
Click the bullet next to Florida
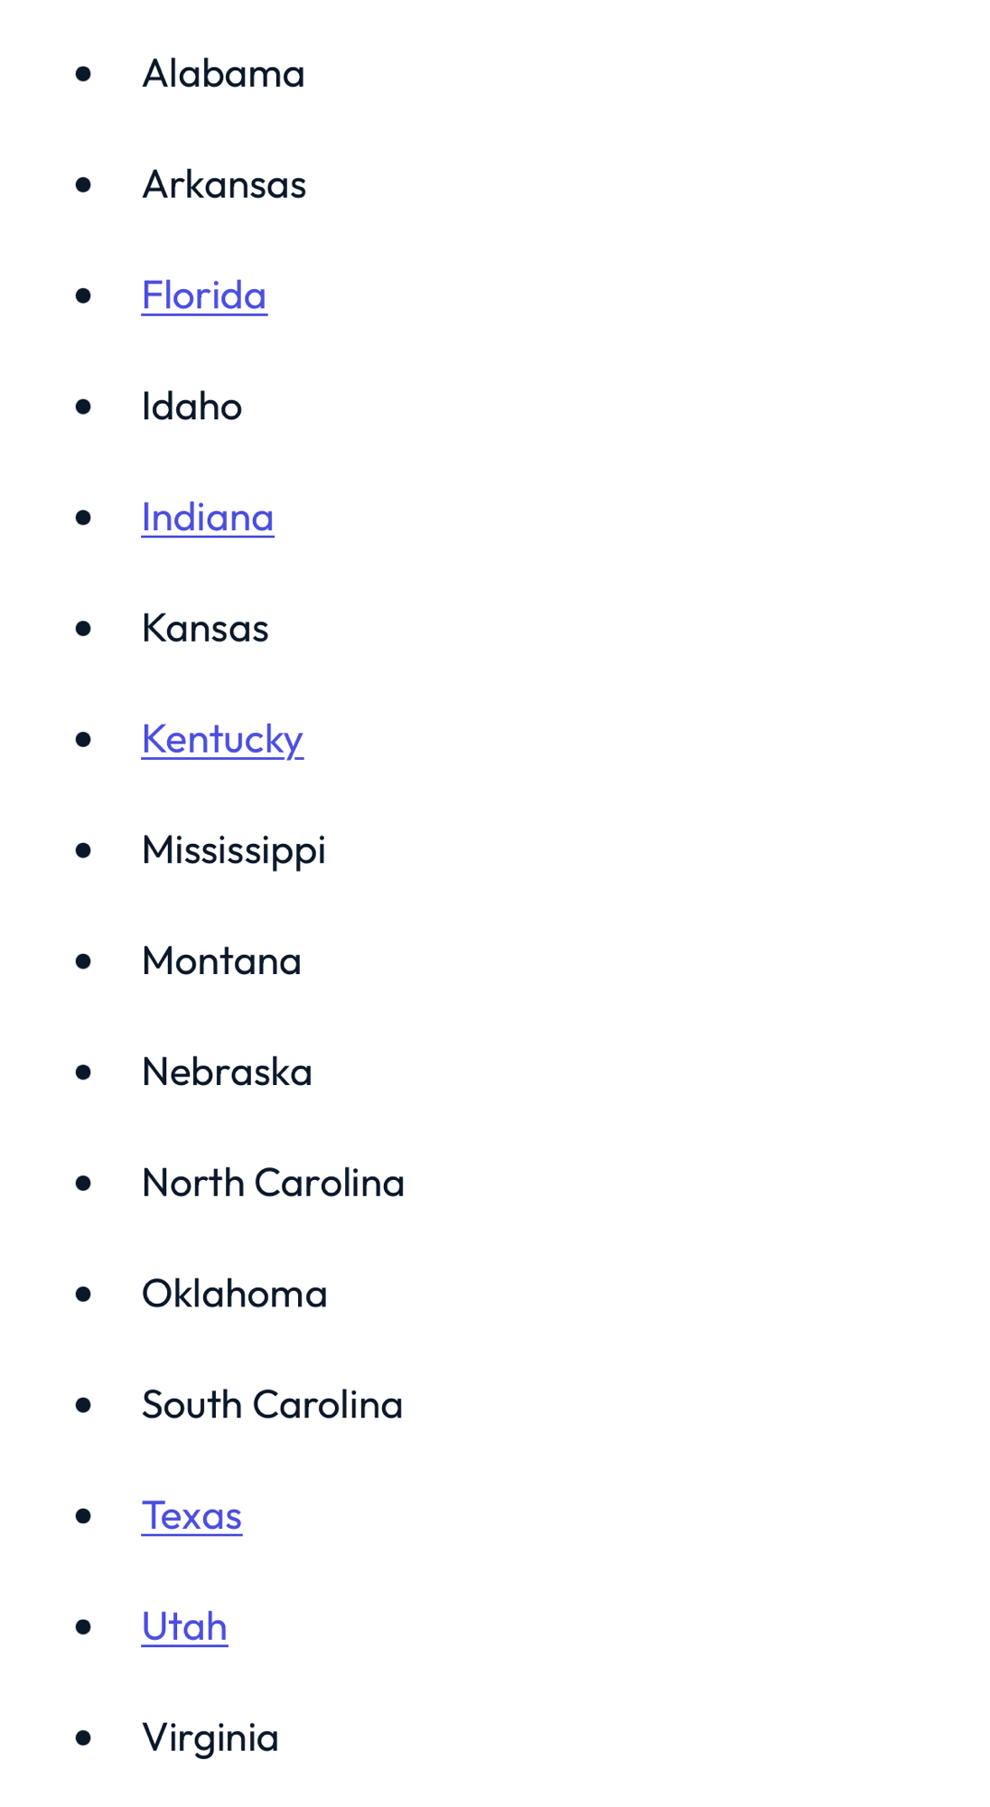[x=84, y=295]
